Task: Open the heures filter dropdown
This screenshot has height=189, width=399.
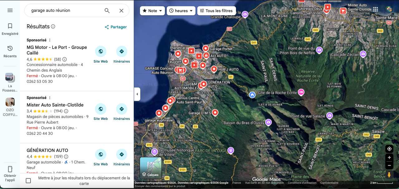Action: [x=181, y=11]
